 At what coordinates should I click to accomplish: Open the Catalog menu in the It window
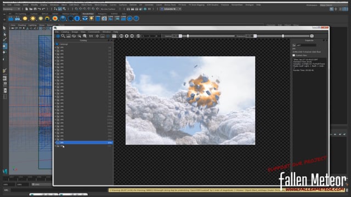point(65,32)
